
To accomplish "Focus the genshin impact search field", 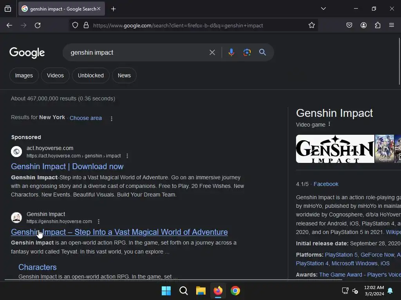I will tap(138, 53).
